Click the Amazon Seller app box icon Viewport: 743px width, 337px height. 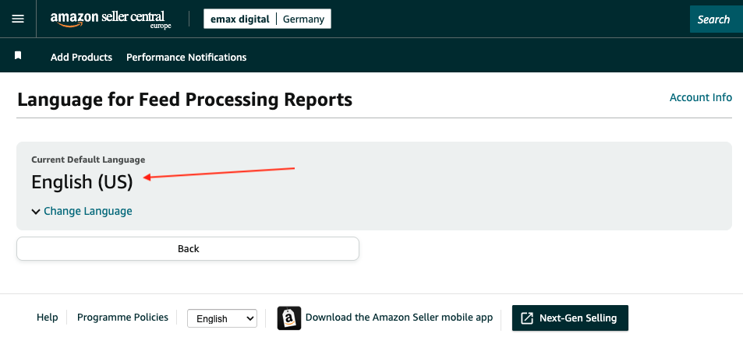click(x=289, y=318)
